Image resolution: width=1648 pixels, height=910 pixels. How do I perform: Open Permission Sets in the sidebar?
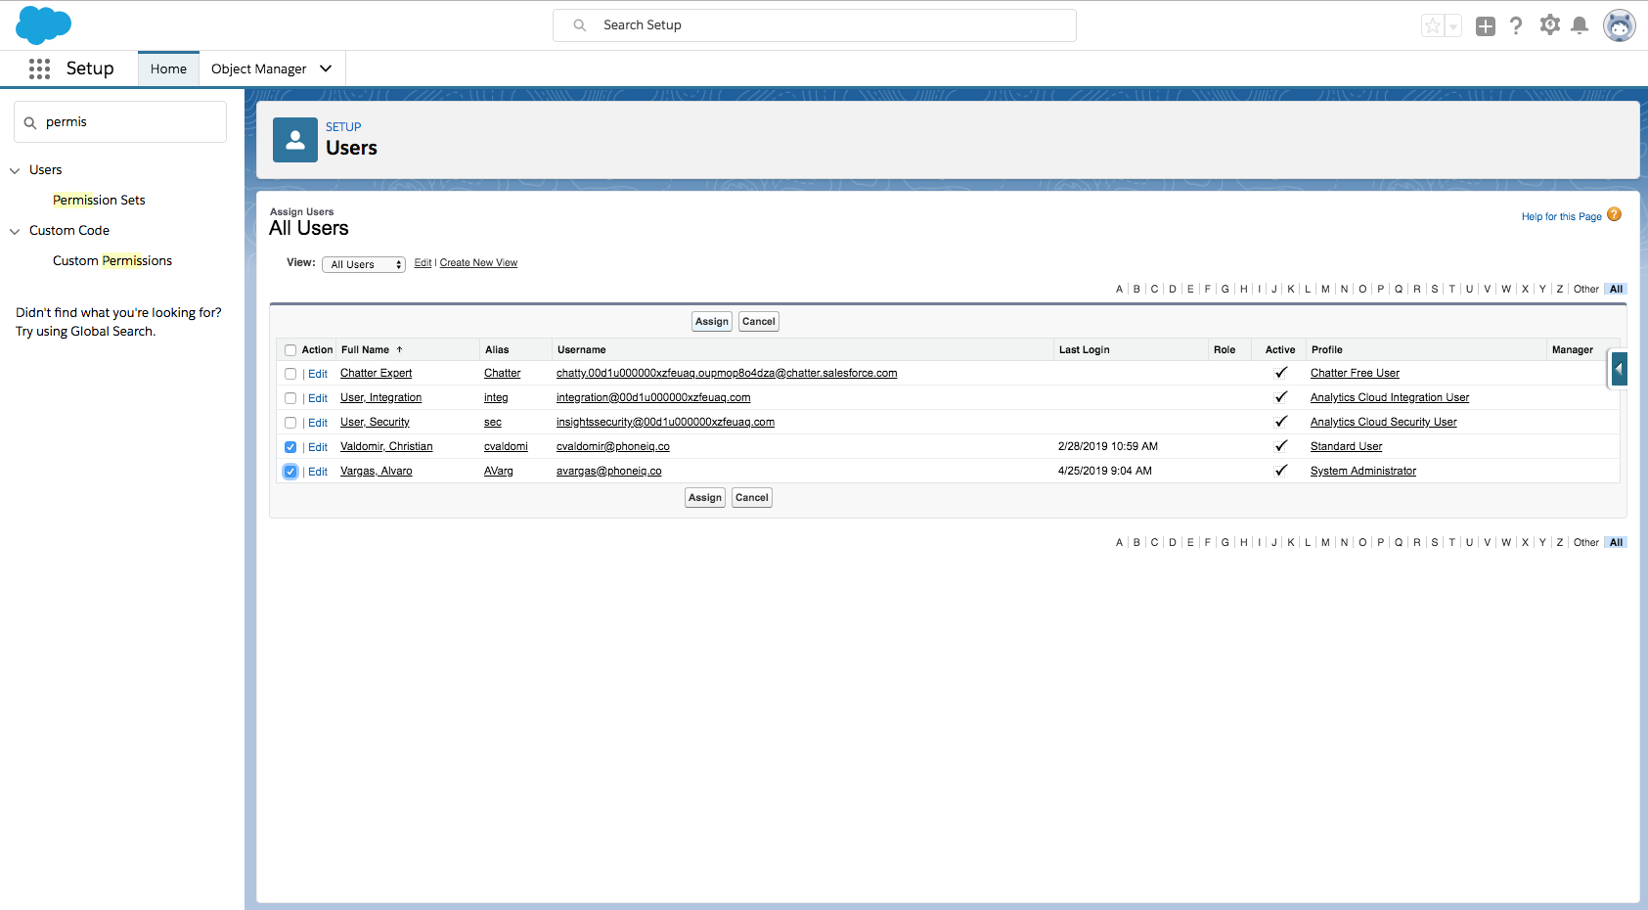(x=99, y=200)
